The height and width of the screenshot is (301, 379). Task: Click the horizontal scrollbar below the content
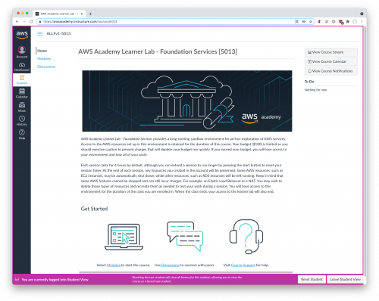(x=186, y=272)
